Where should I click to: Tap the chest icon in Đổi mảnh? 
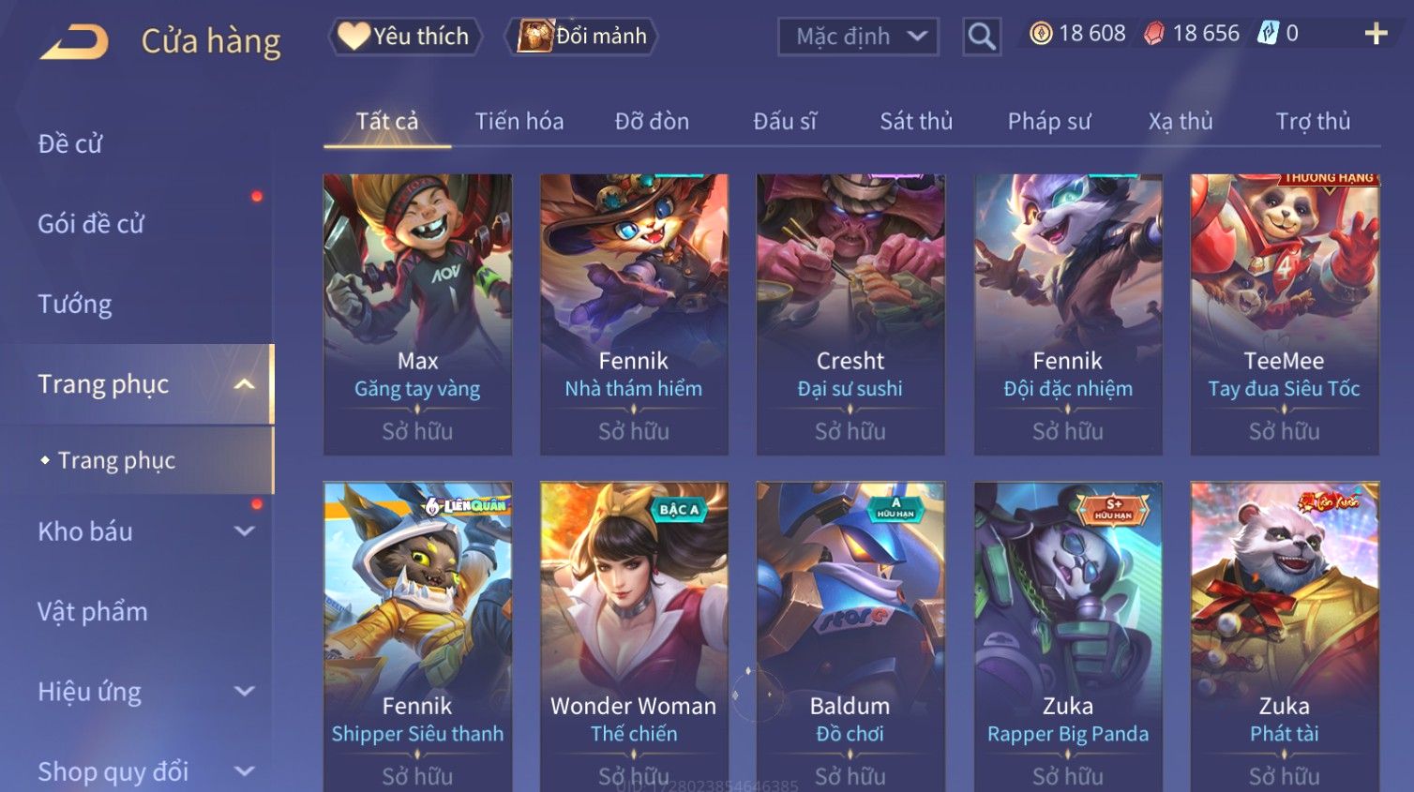pos(535,36)
